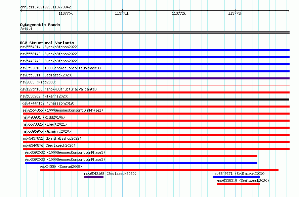Select the nsv6553311 purple variant bar
This screenshot has height=197, width=299.
pos(155,78)
